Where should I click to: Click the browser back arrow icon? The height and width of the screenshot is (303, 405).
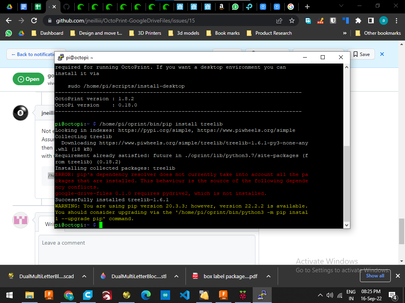point(8,21)
